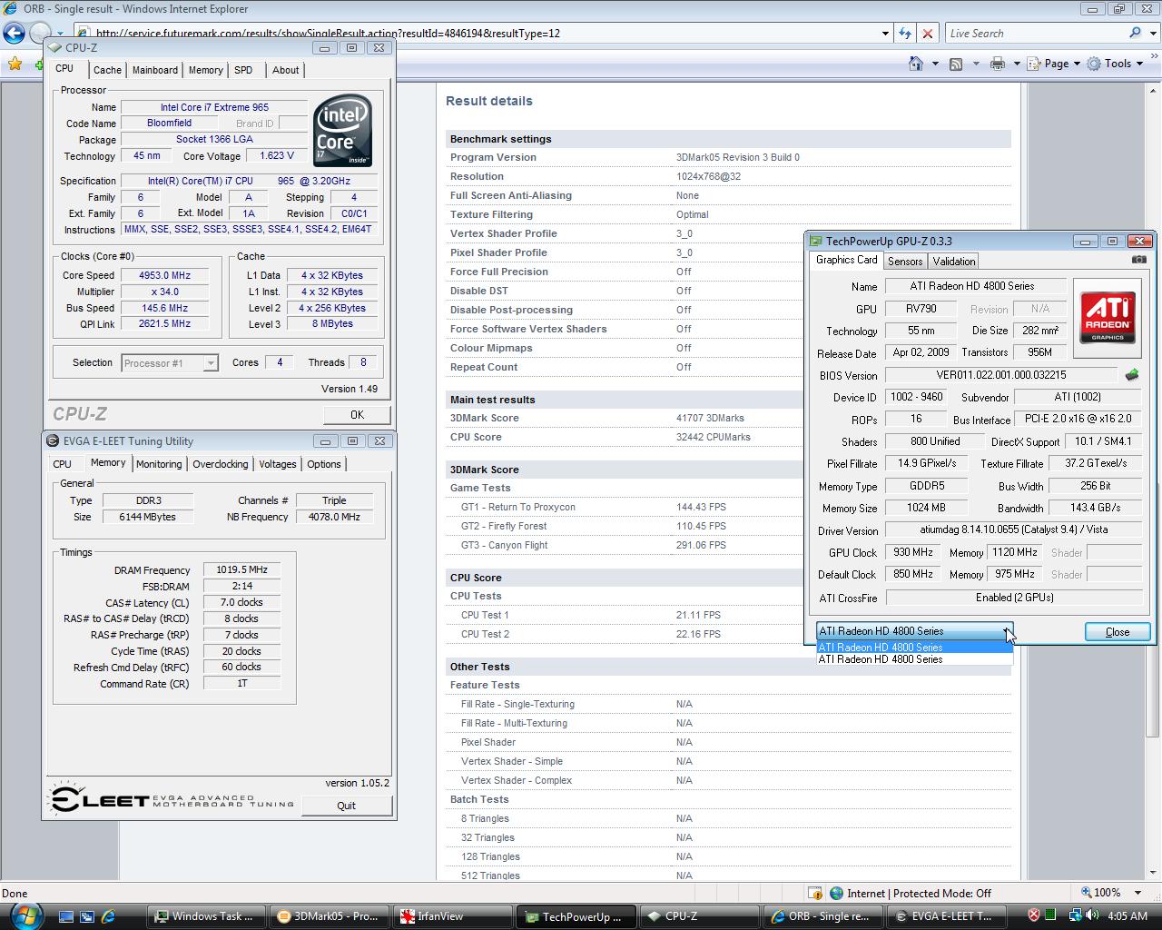The height and width of the screenshot is (930, 1162).
Task: Open the address bar history dropdown arrow
Action: pyautogui.click(x=885, y=34)
